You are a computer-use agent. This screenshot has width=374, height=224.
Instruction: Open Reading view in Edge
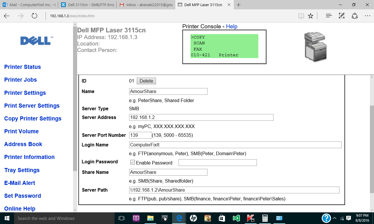point(301,16)
